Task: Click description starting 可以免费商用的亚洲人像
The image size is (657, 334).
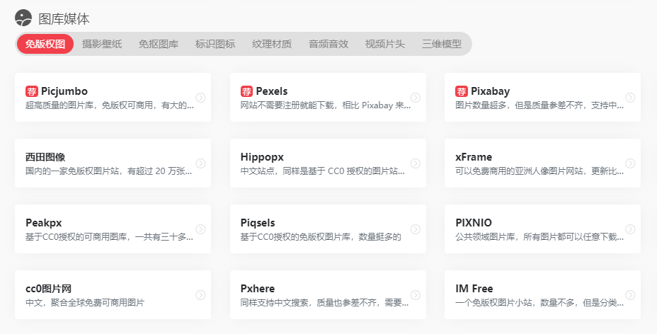Action: pos(539,171)
